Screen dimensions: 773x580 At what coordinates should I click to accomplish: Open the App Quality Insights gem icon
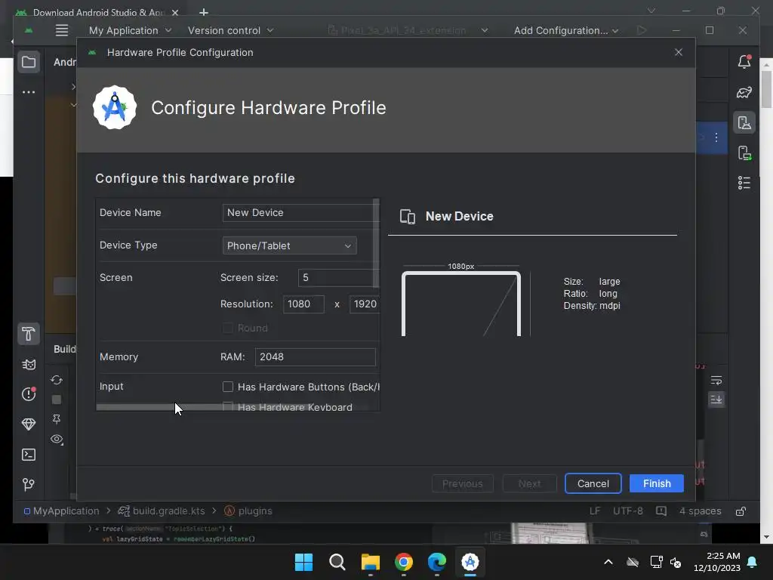pyautogui.click(x=29, y=424)
